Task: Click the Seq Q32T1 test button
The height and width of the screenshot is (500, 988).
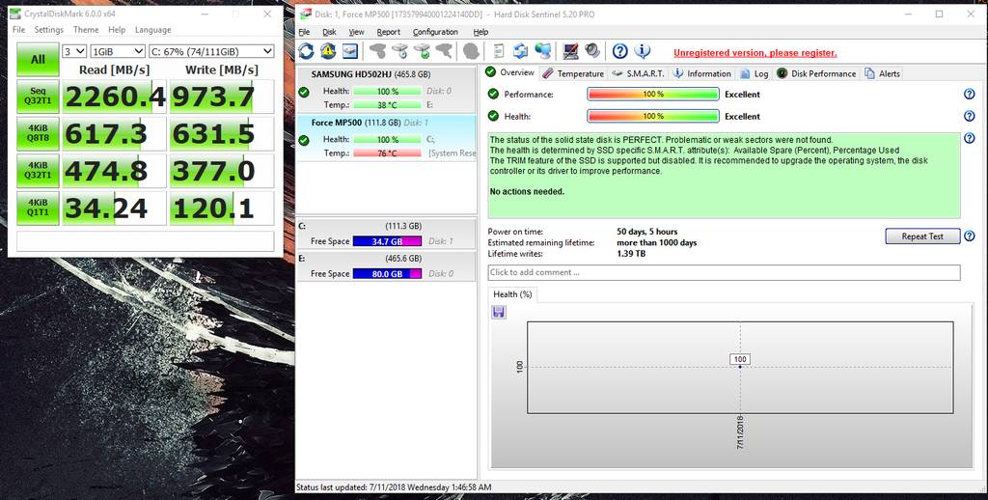Action: (x=38, y=97)
